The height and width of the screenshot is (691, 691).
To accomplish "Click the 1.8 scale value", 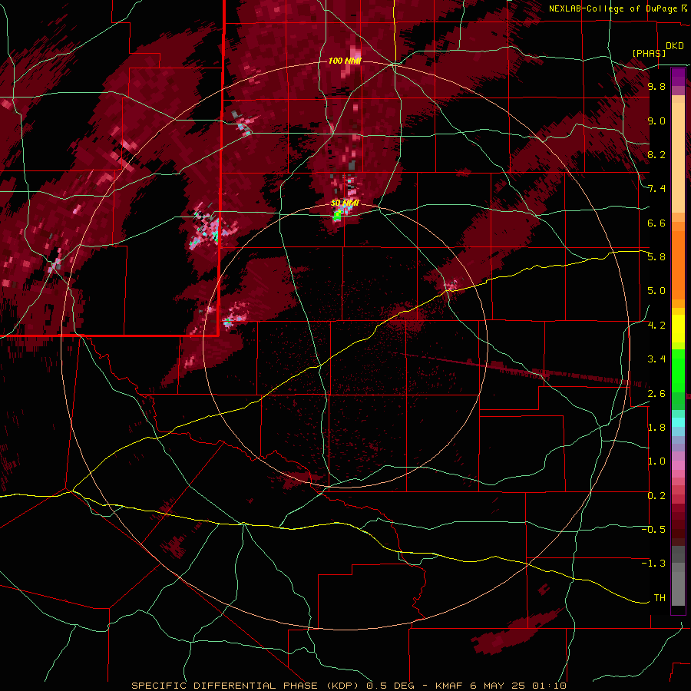I will (x=656, y=428).
